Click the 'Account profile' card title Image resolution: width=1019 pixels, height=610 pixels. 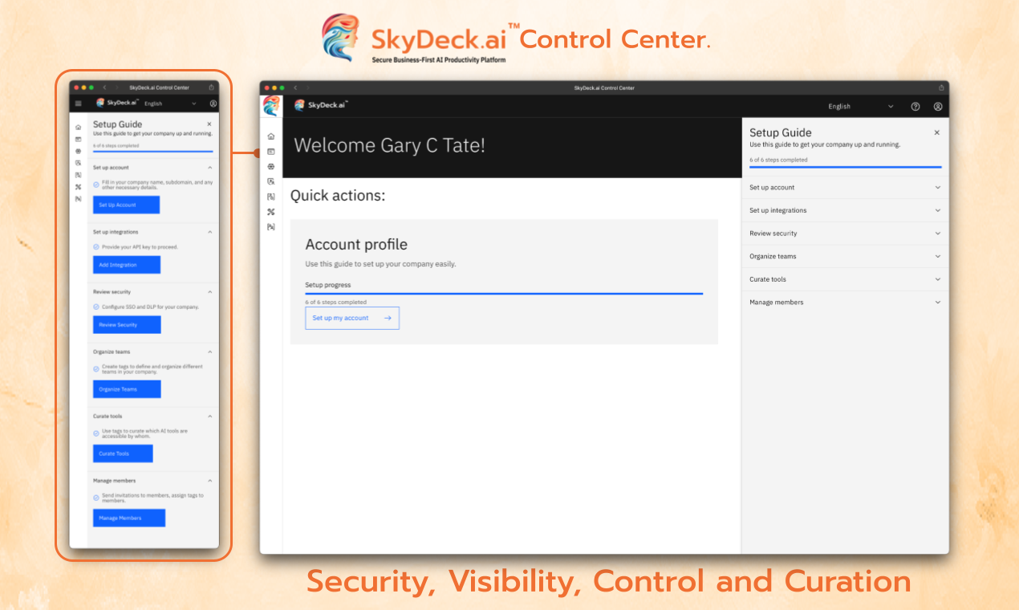356,245
